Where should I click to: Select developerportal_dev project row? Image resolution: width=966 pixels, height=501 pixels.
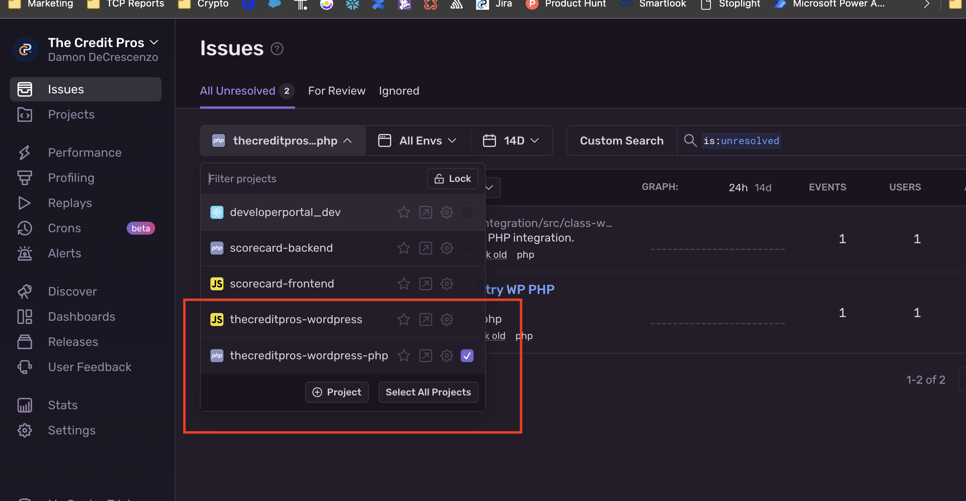click(343, 212)
